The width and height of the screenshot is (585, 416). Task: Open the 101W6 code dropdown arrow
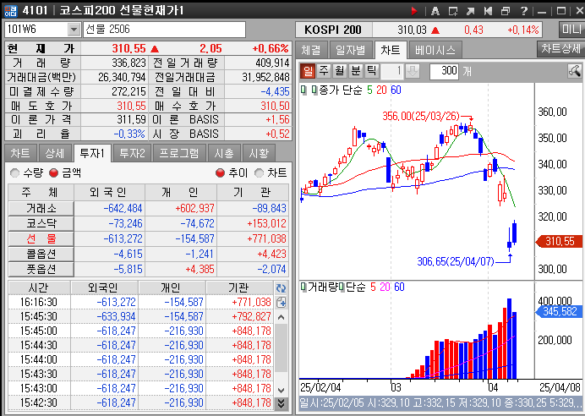(74, 29)
